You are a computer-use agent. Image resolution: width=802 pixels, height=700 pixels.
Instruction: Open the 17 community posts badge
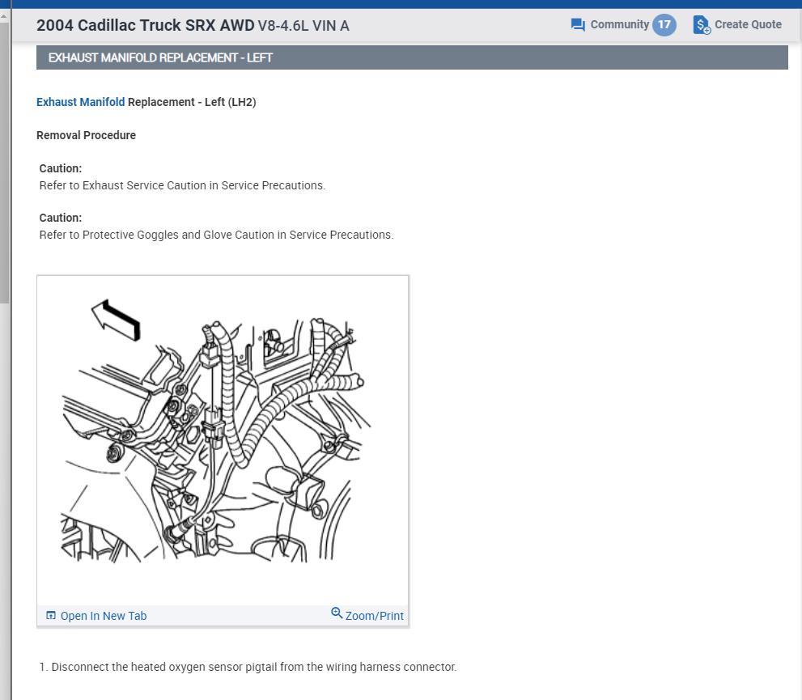coord(664,24)
